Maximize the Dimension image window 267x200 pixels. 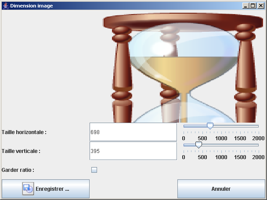point(253,6)
